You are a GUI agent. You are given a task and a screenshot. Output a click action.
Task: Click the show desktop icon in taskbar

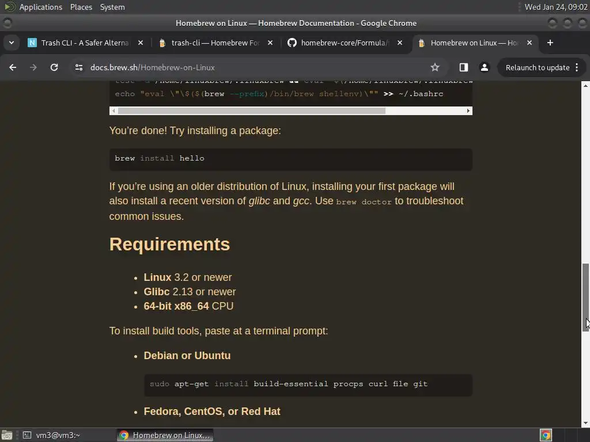point(7,435)
